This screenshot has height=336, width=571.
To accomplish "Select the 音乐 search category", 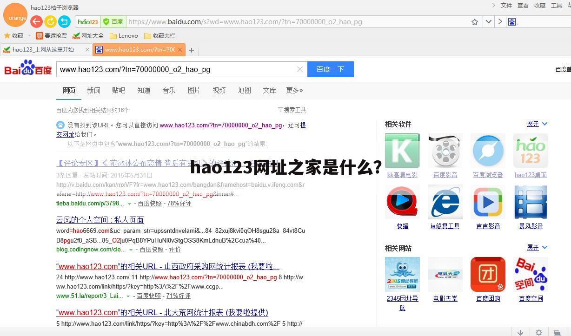I will coord(169,90).
